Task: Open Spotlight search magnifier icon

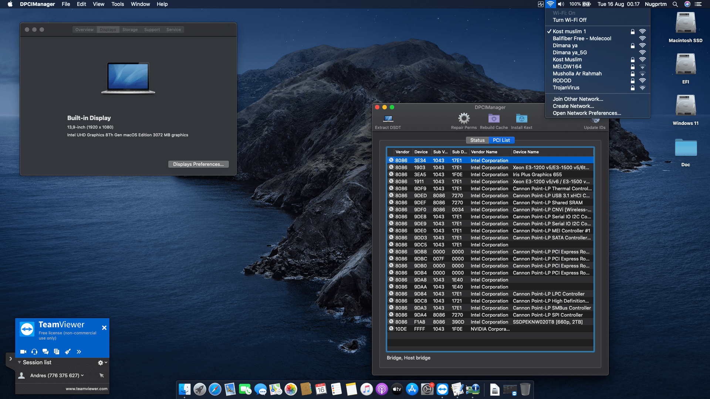Action: (675, 4)
